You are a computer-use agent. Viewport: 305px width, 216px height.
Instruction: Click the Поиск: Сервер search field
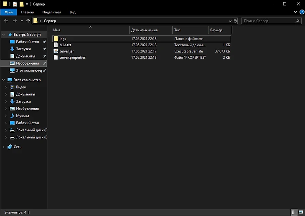[267, 20]
